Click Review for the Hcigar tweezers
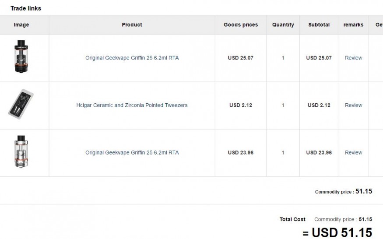 click(353, 105)
